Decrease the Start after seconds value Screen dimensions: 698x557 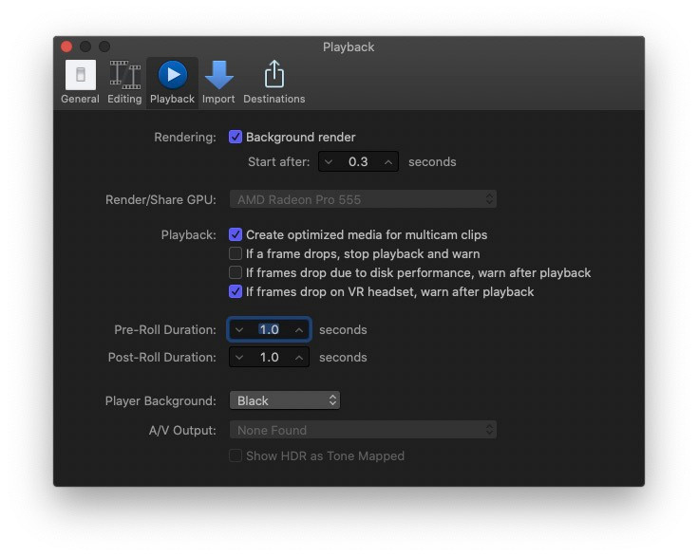pyautogui.click(x=329, y=162)
